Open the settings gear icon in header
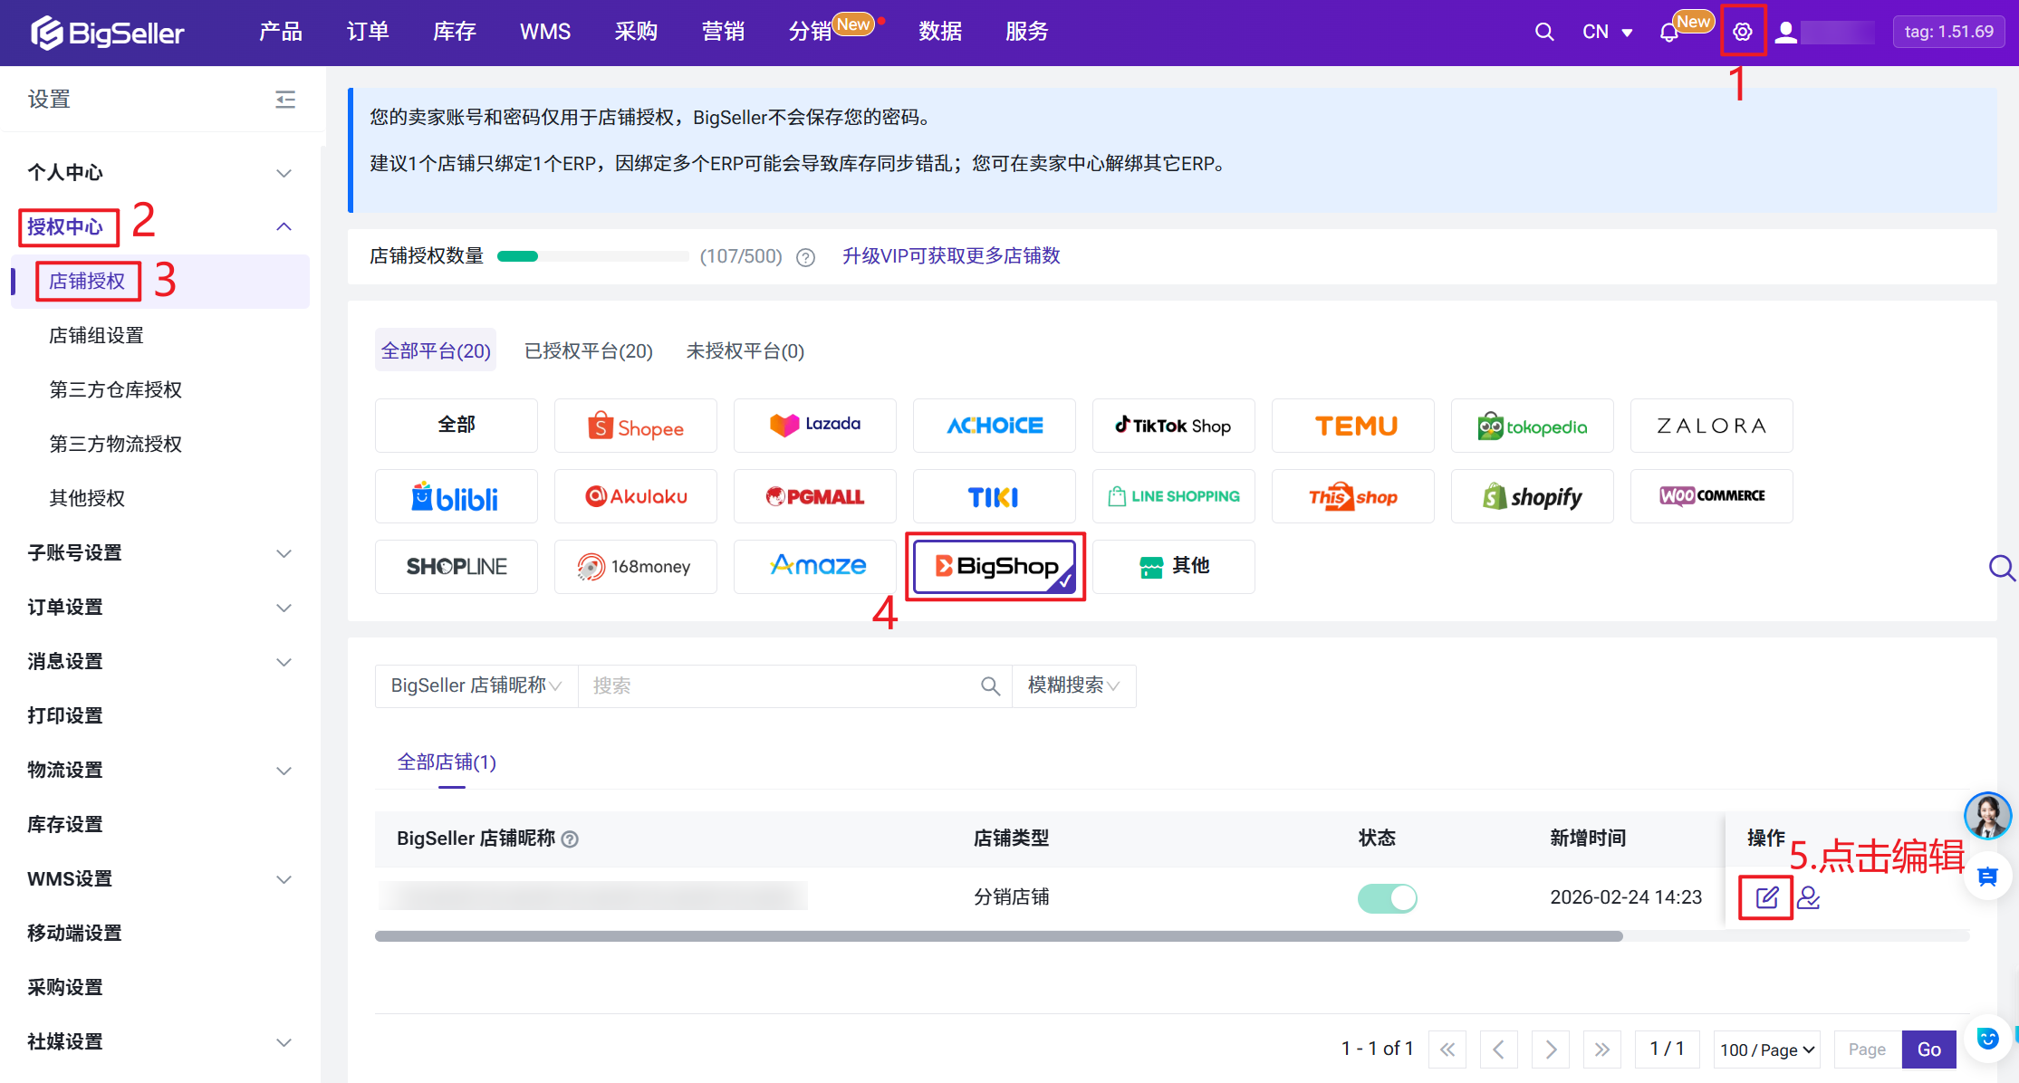The image size is (2019, 1083). point(1743,32)
